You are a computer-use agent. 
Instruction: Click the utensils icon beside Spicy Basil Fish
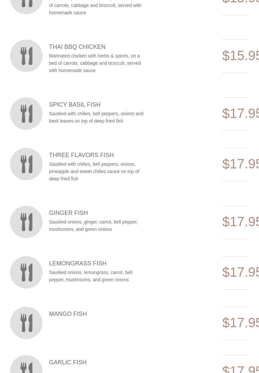click(26, 114)
